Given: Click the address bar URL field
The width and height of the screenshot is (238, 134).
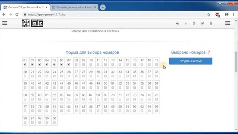Looking at the screenshot, I should click(115, 15).
